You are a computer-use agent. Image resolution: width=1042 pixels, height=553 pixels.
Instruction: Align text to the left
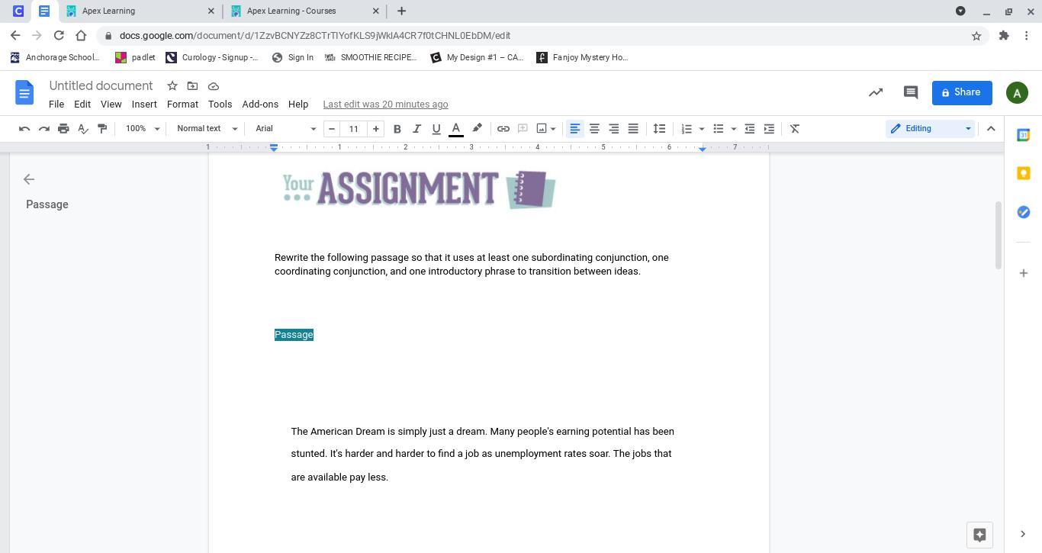click(x=575, y=129)
